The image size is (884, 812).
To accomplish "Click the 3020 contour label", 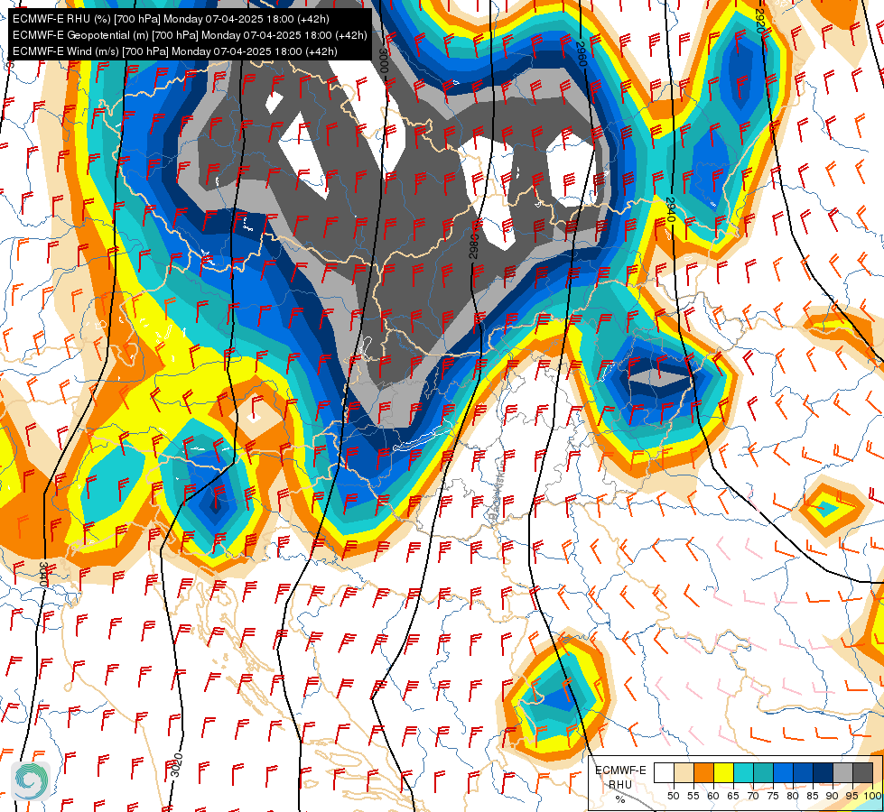I will [177, 765].
